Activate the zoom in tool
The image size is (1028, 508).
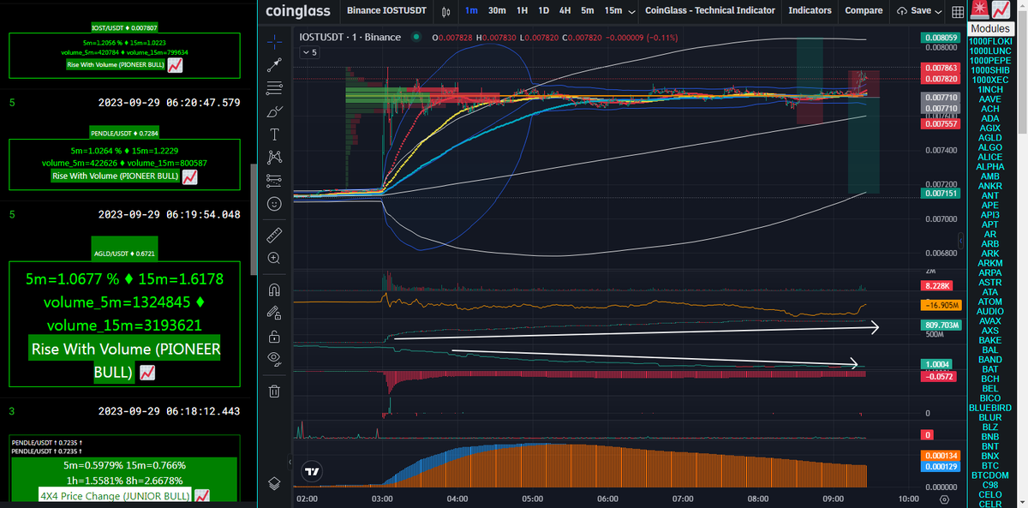pos(274,257)
